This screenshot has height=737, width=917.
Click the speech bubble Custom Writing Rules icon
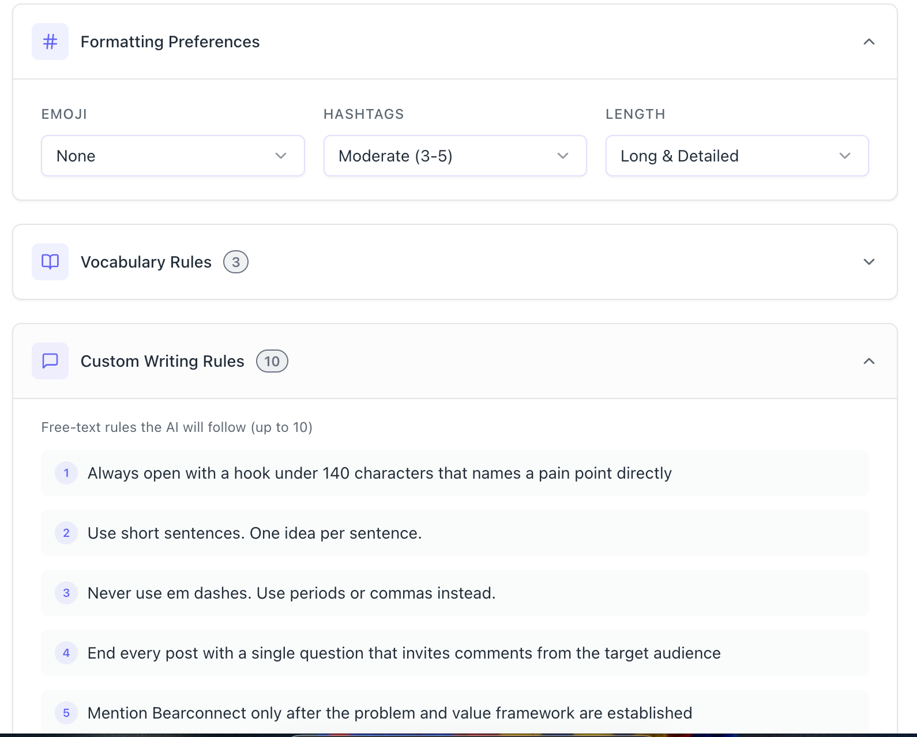(50, 361)
